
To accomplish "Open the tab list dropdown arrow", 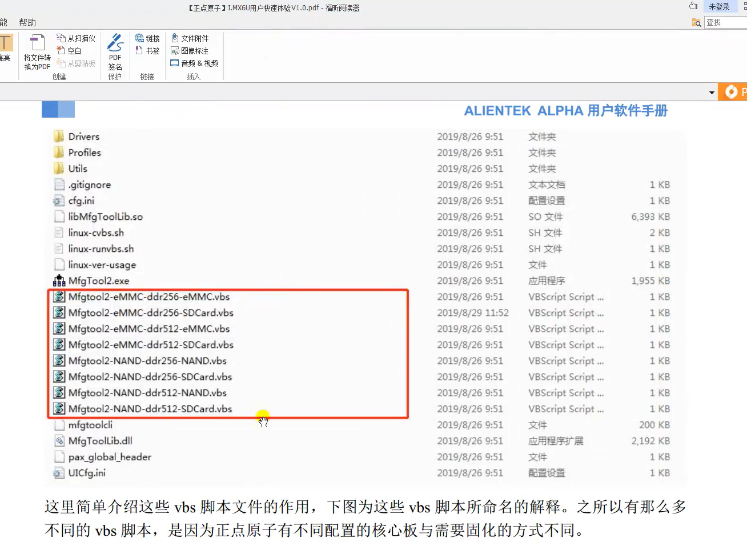I will click(x=712, y=92).
